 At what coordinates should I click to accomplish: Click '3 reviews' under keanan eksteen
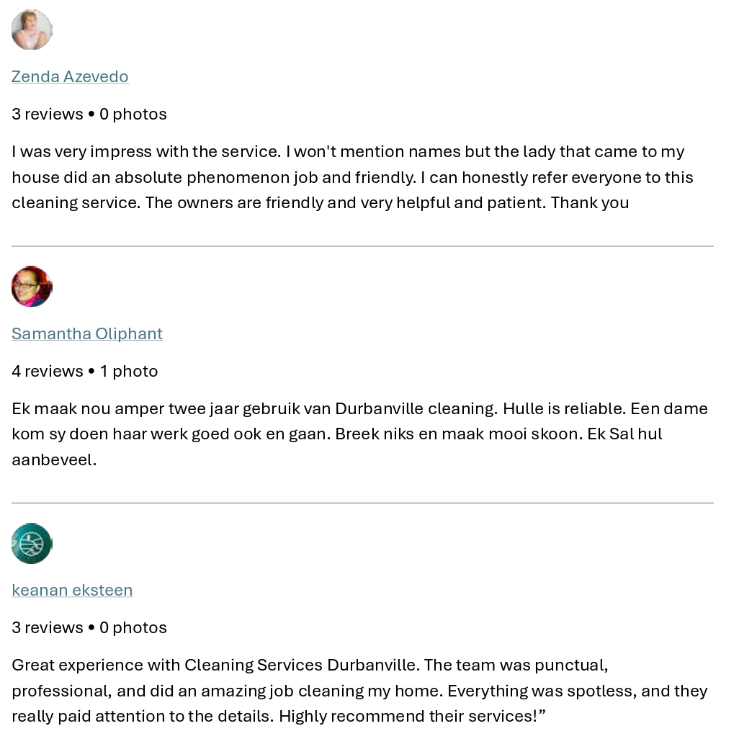click(48, 627)
